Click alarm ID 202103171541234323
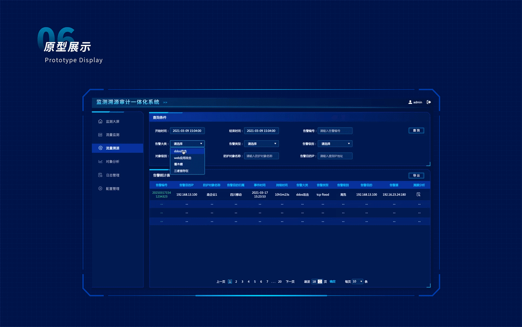 (x=161, y=194)
